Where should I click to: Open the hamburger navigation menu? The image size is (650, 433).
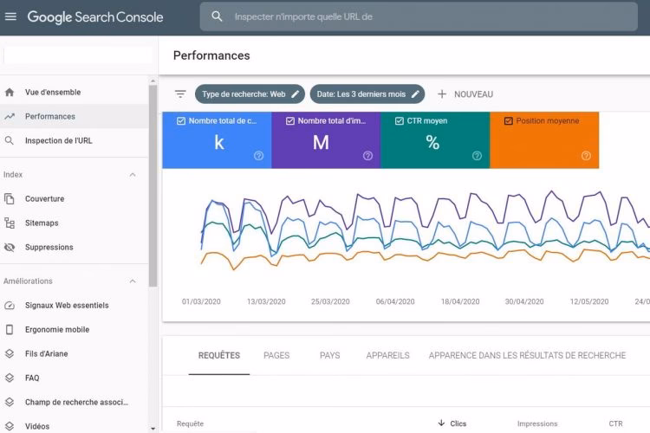[10, 16]
